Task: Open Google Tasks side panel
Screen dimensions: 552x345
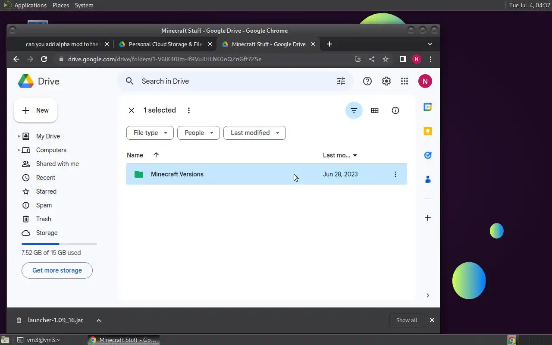Action: coord(428,155)
